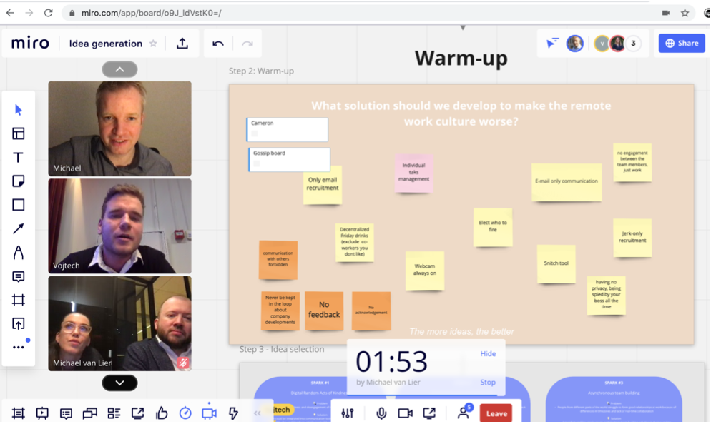Toggle collaborators' cursors visibility icon
This screenshot has height=424, width=711.
point(552,44)
